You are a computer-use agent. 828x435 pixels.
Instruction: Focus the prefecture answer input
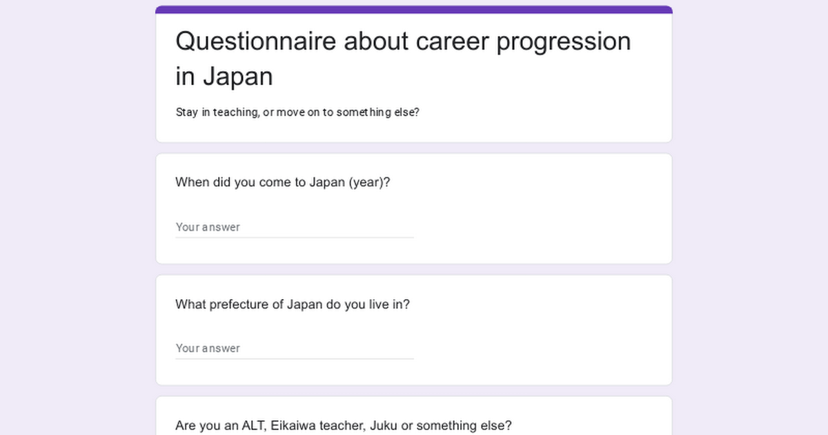click(295, 348)
